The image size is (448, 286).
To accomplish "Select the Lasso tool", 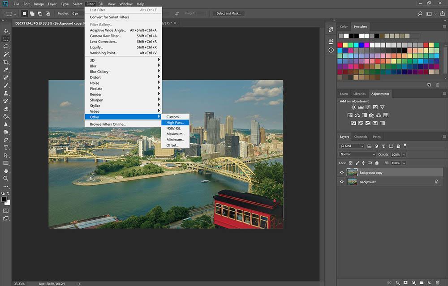I will coord(6,47).
